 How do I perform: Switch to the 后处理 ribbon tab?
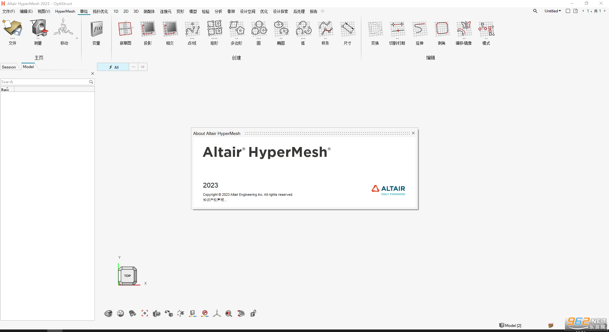tap(299, 11)
